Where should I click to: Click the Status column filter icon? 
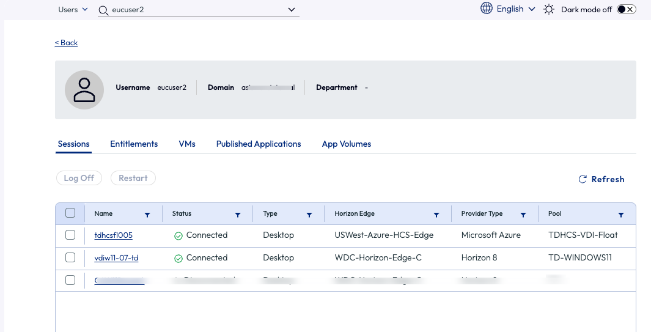pos(238,215)
